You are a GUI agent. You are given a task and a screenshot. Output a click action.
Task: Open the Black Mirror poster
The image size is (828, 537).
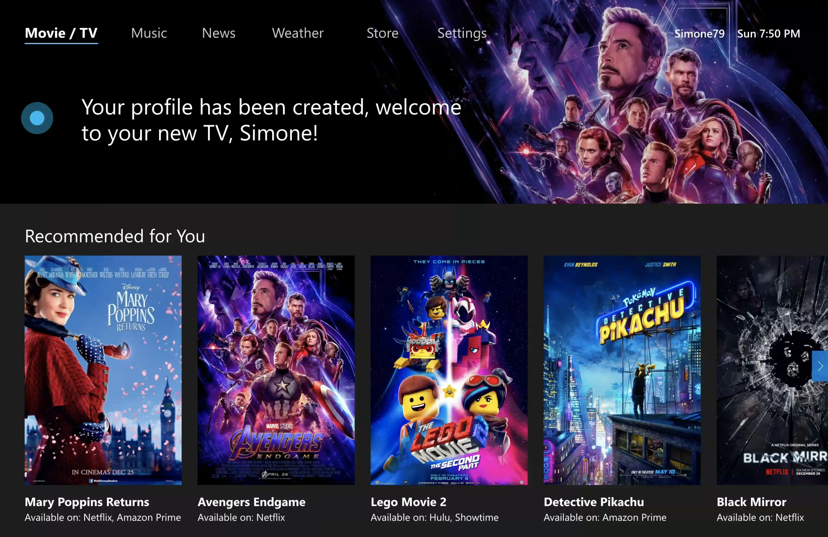click(772, 370)
